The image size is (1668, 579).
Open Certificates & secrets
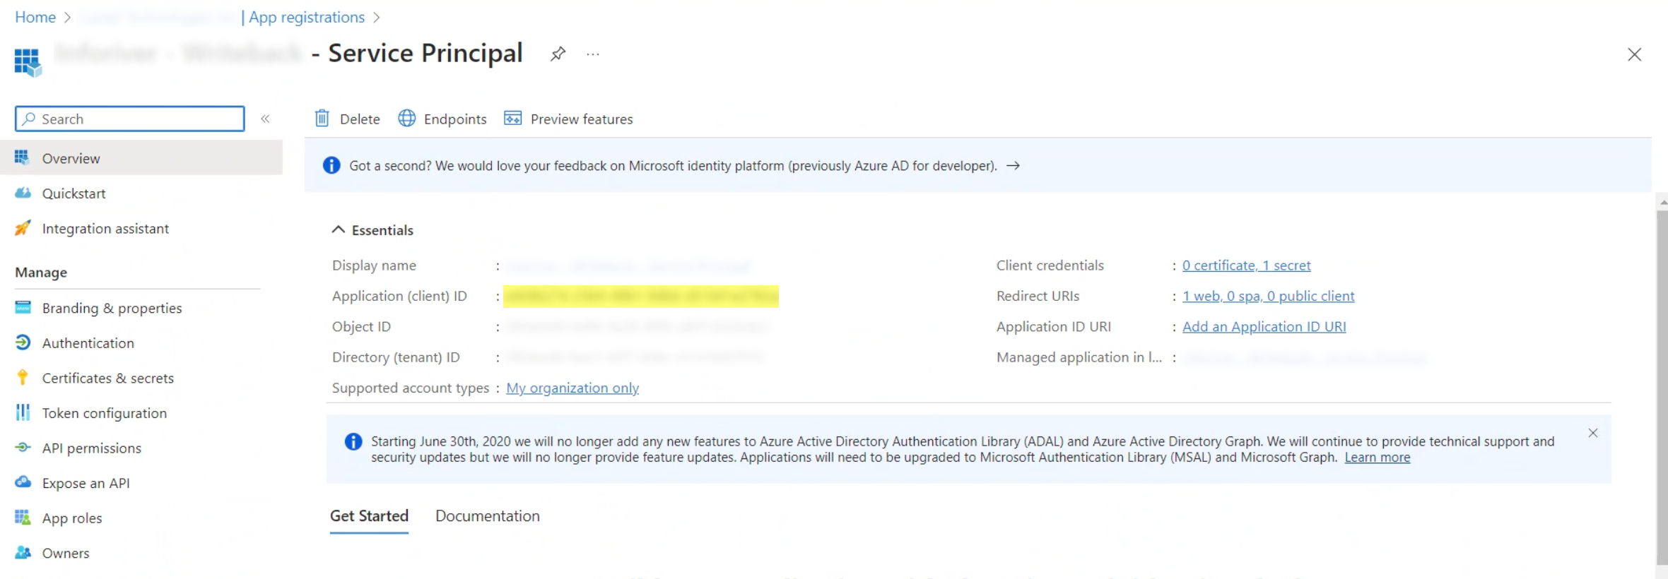point(107,378)
